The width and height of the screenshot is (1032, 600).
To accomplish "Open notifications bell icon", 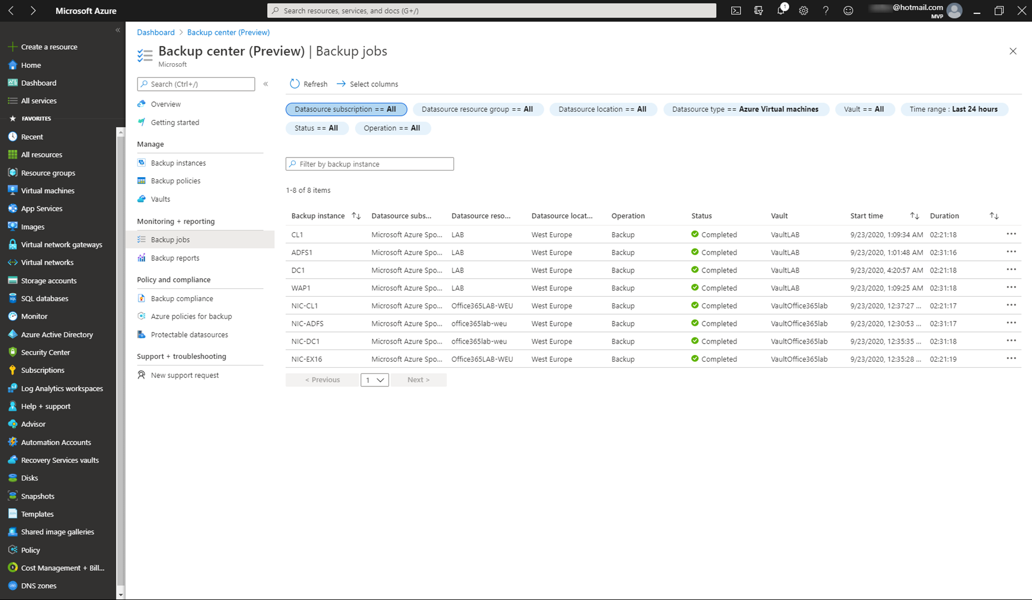I will (x=781, y=11).
